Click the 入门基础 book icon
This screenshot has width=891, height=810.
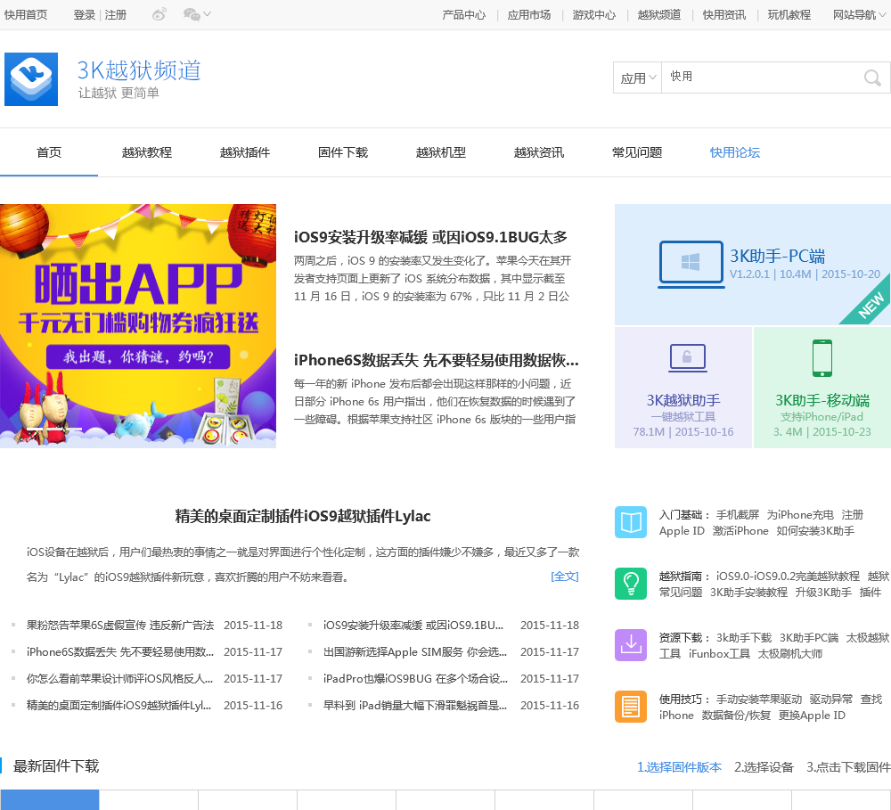630,522
